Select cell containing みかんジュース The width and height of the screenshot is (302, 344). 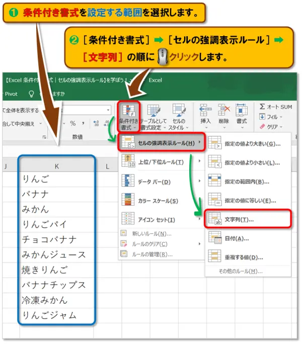[57, 255]
